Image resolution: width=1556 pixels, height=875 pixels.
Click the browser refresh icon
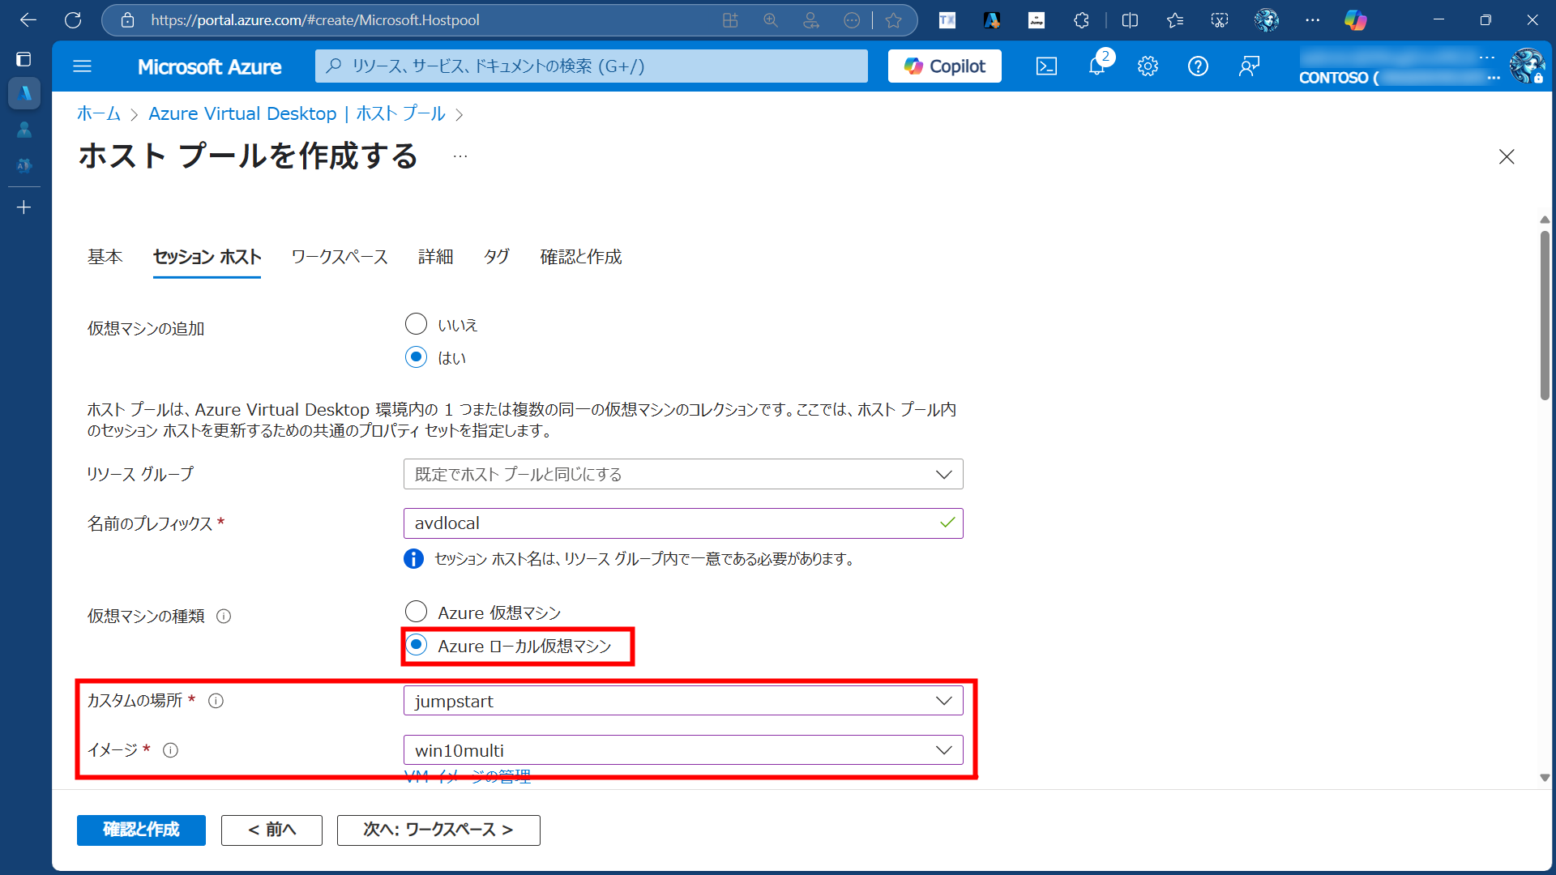[x=73, y=20]
